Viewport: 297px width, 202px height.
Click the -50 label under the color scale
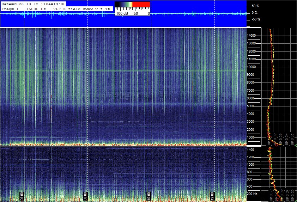point(135,13)
